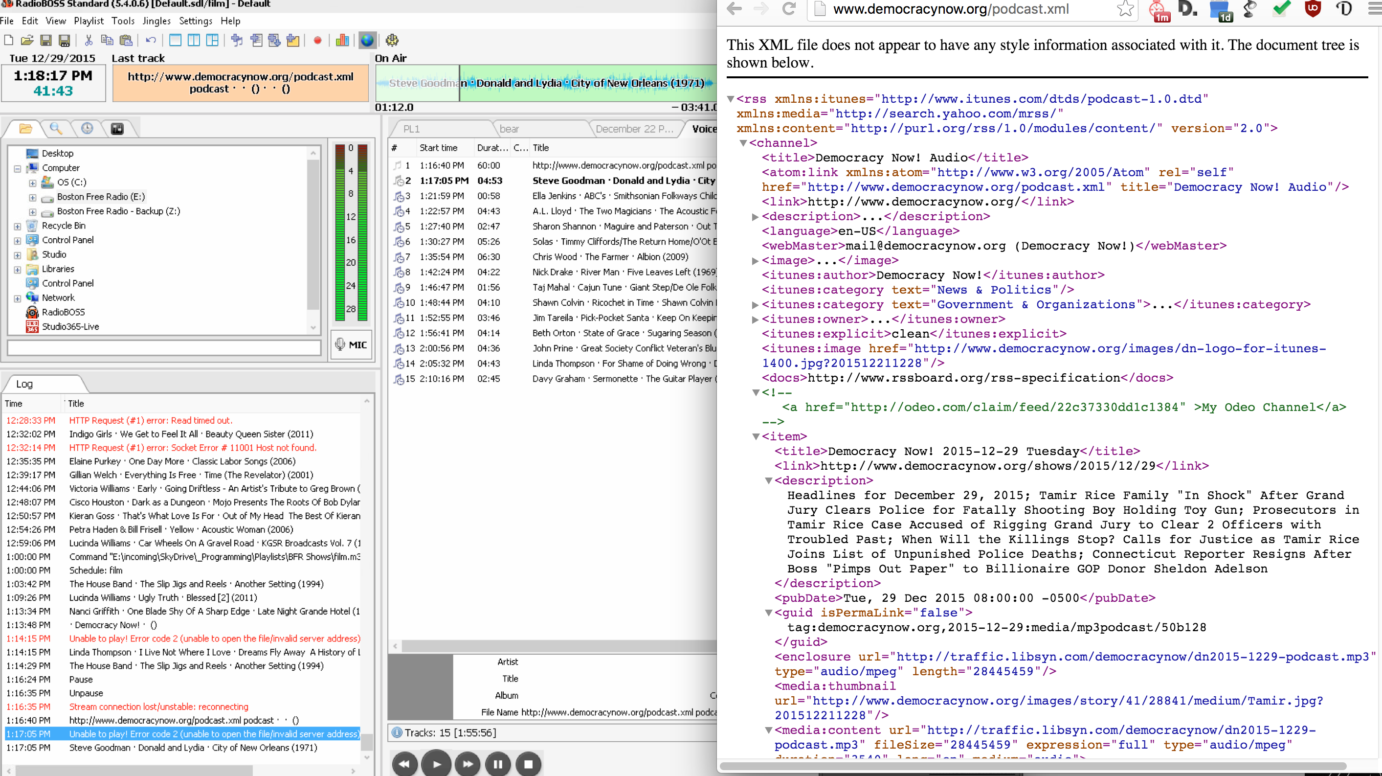
Task: Expand the Studio tree node
Action: click(17, 255)
